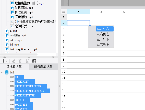This screenshot has width=145, height=110.
Task: Click the panel collapse up arrow
Action: (x=5, y=57)
